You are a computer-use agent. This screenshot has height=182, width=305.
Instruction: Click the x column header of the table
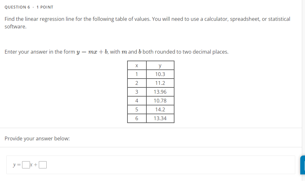137,65
